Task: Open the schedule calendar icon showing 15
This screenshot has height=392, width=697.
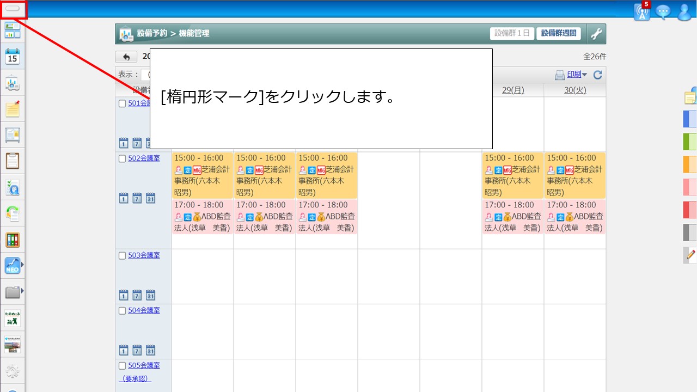Action: pyautogui.click(x=12, y=57)
